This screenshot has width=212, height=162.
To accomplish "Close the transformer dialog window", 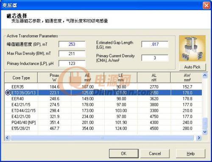I will [206, 6].
